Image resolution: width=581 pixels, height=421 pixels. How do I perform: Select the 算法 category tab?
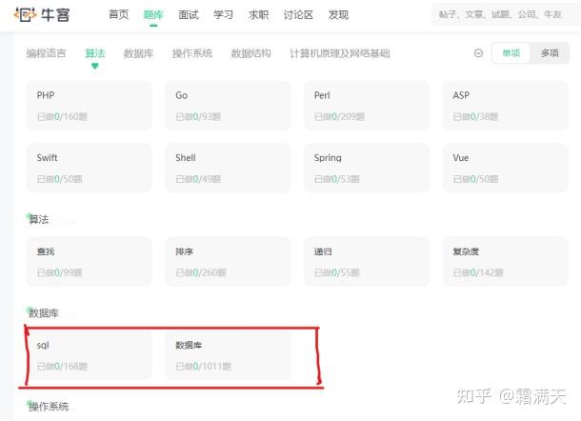click(x=95, y=53)
